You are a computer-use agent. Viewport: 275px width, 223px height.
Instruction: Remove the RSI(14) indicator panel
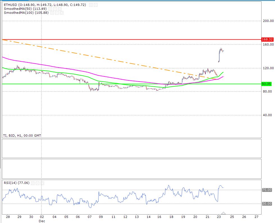point(42,183)
